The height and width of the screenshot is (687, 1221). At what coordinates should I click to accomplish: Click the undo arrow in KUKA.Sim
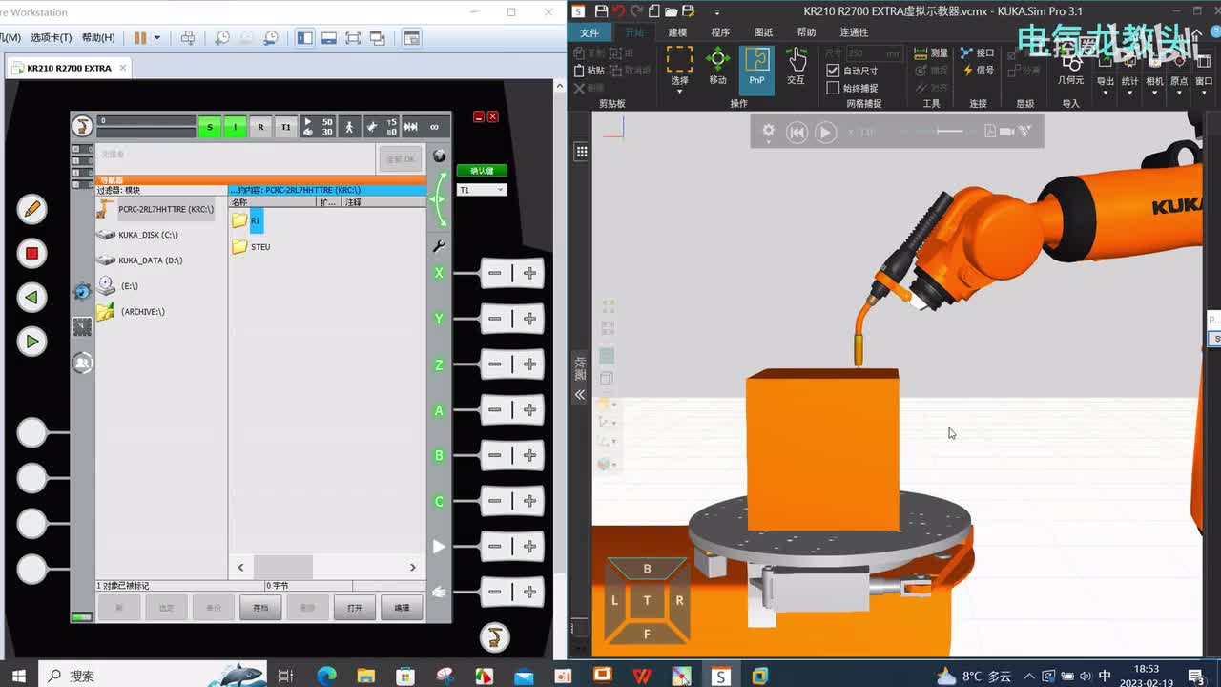click(x=618, y=10)
